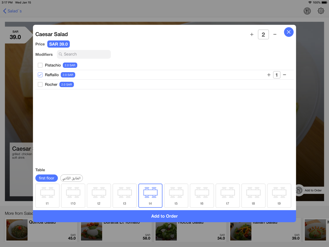Select table t7
The image size is (329, 247).
[228, 196]
